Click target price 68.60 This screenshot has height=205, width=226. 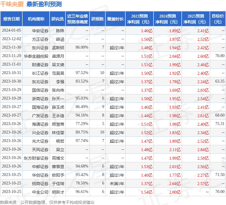pyautogui.click(x=220, y=115)
